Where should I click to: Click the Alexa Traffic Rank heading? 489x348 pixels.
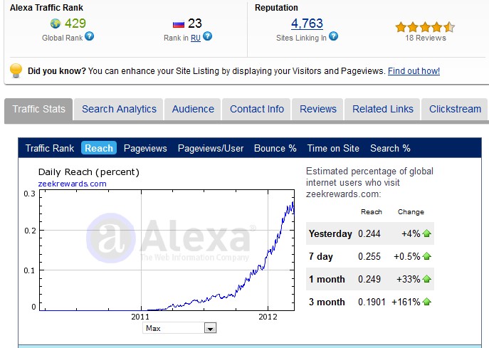click(46, 8)
